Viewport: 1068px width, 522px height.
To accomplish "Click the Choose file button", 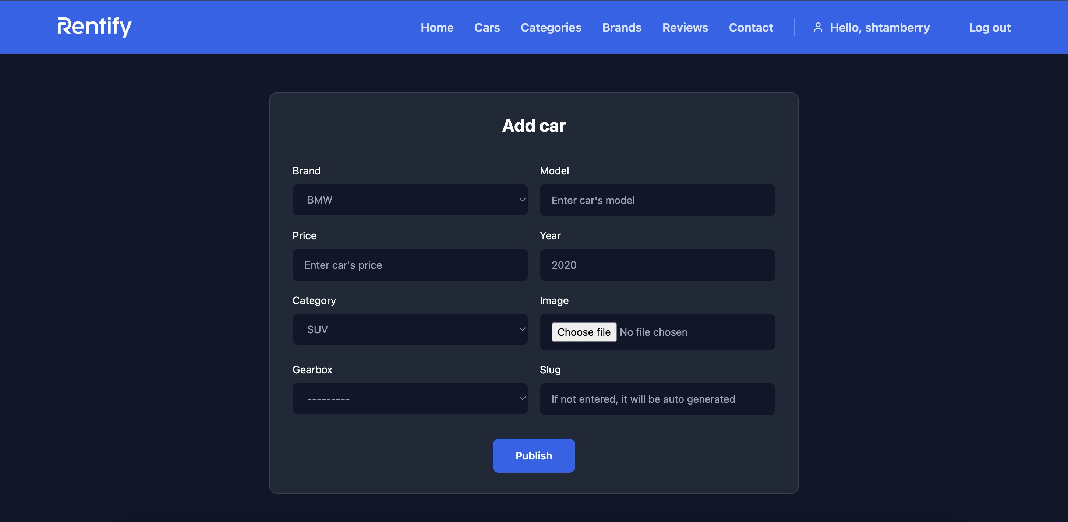I will click(583, 332).
